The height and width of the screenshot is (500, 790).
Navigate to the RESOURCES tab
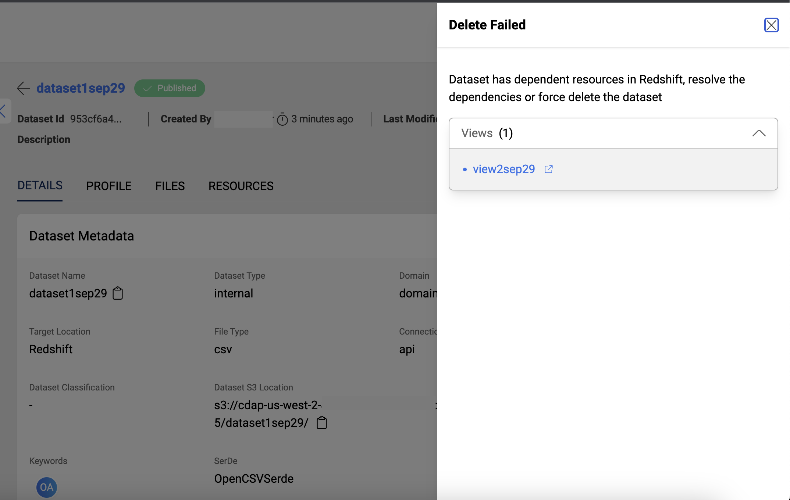(241, 185)
